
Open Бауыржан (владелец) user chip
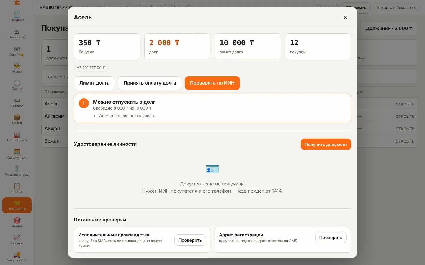396,8
